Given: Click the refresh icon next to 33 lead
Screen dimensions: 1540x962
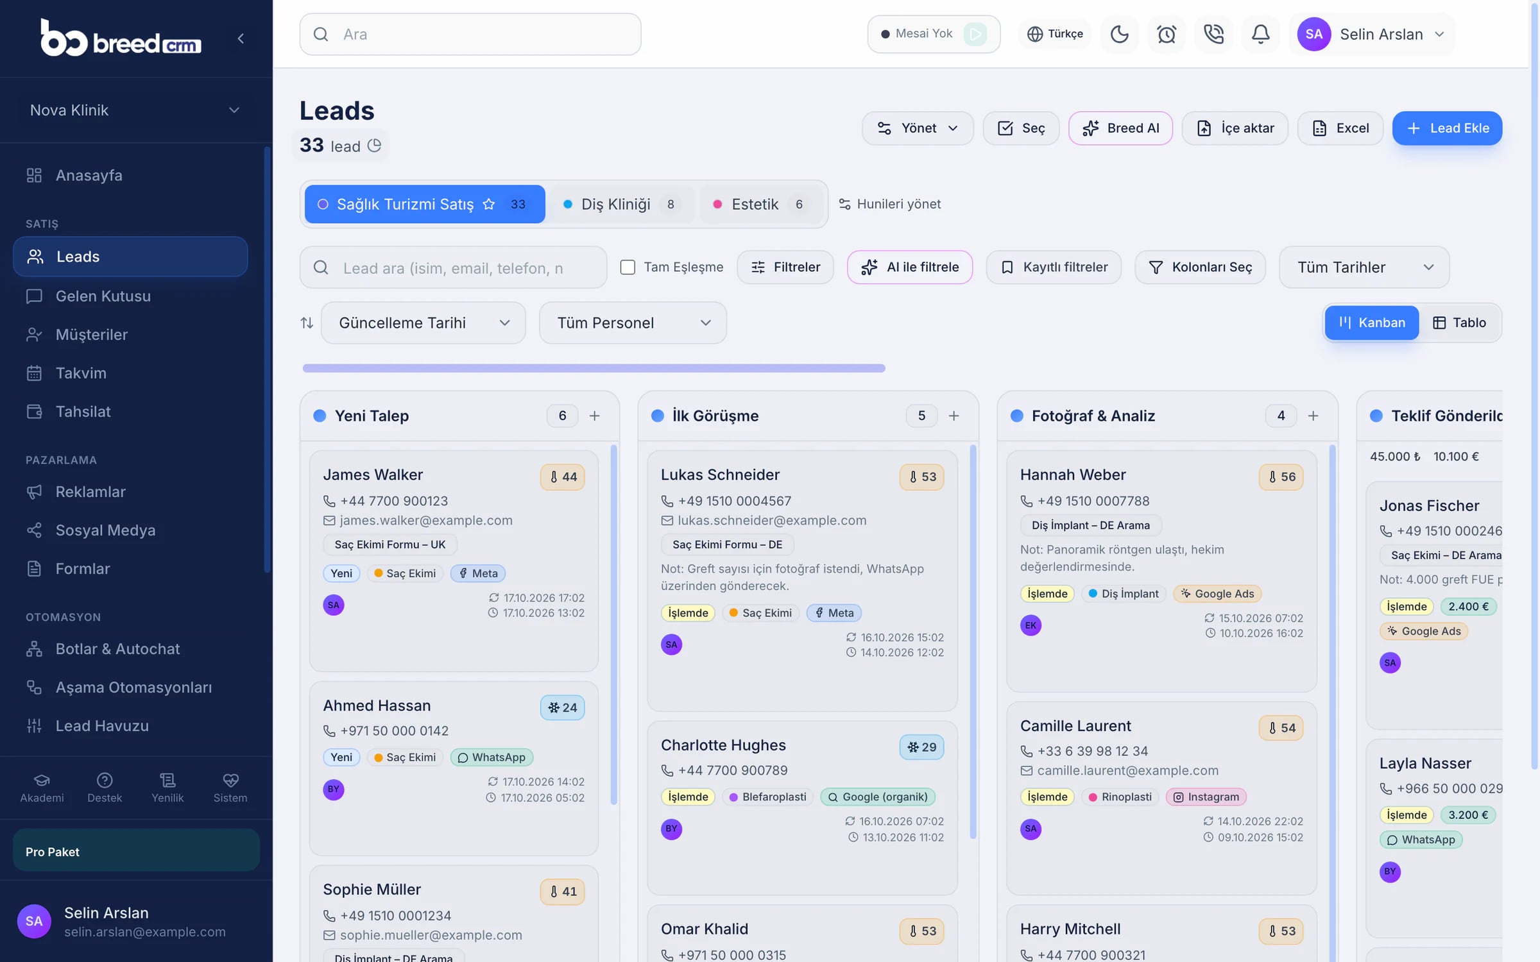Looking at the screenshot, I should pos(375,146).
